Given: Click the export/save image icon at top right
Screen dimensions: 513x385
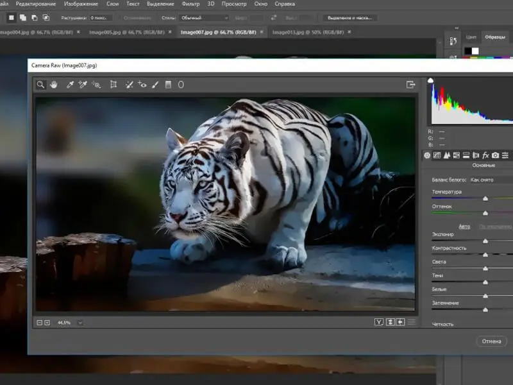Looking at the screenshot, I should coord(411,84).
